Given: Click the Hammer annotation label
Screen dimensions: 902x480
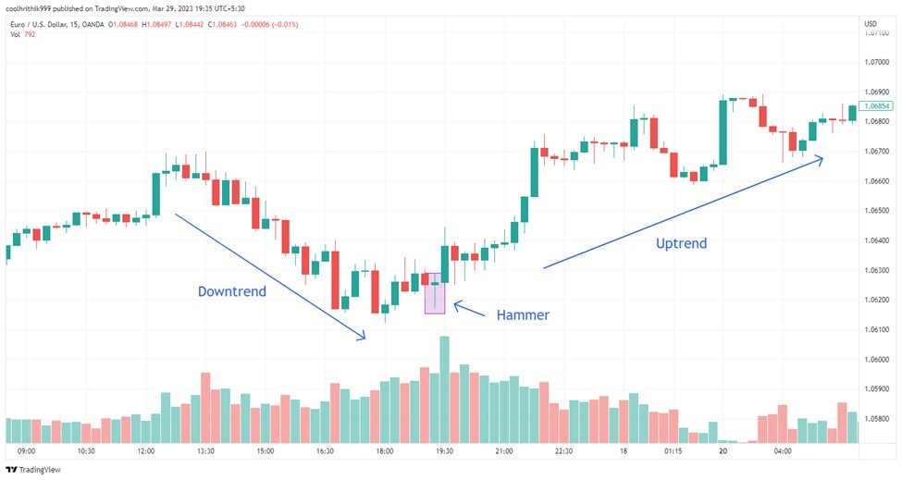Looking at the screenshot, I should pyautogui.click(x=523, y=315).
